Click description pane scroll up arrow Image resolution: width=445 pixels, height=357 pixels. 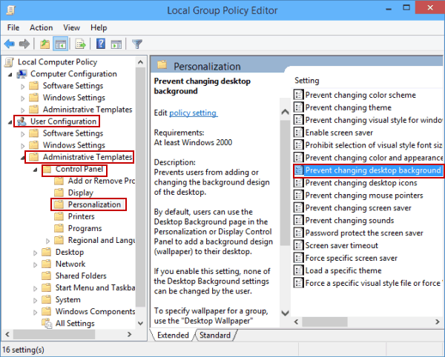285,112
